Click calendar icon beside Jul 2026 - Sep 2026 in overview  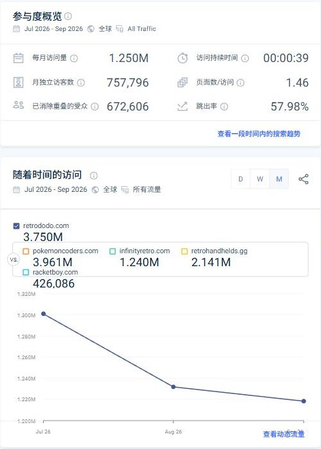(x=17, y=29)
